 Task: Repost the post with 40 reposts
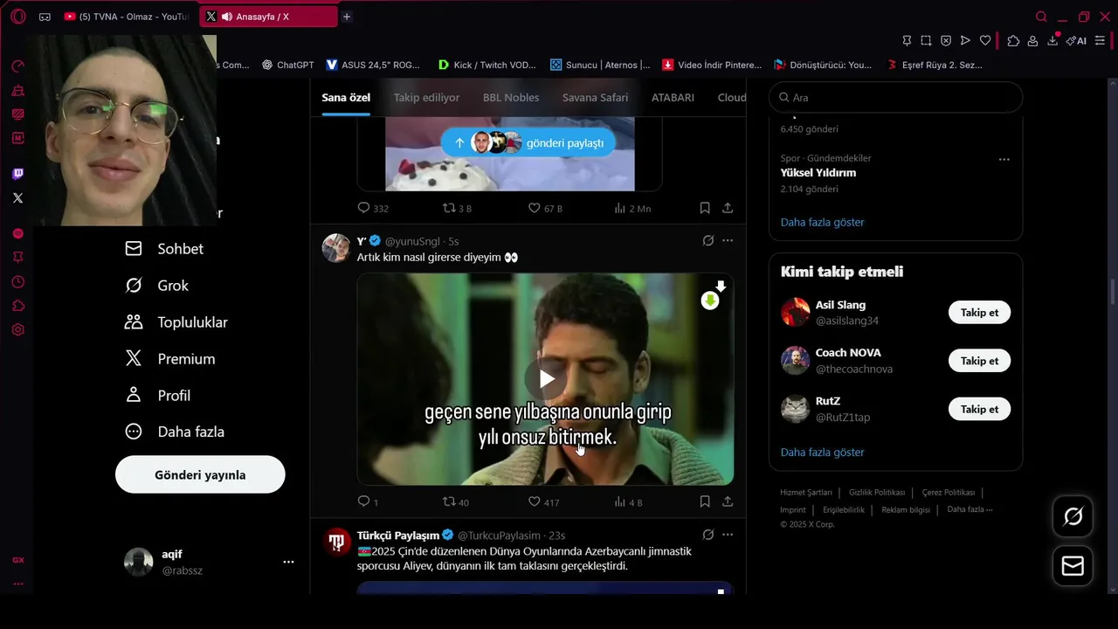456,501
